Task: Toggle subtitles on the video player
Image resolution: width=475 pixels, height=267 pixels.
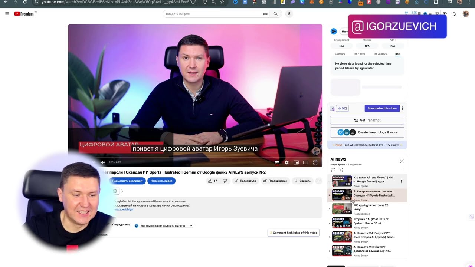Action: (x=277, y=162)
